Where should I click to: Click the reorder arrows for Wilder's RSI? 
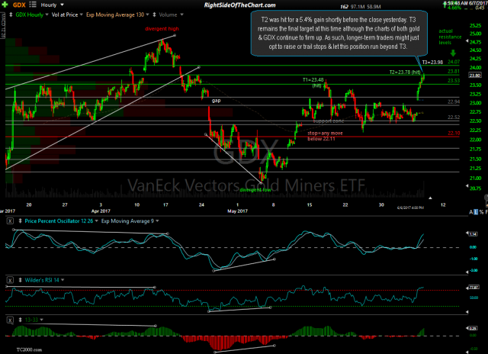tap(21, 280)
